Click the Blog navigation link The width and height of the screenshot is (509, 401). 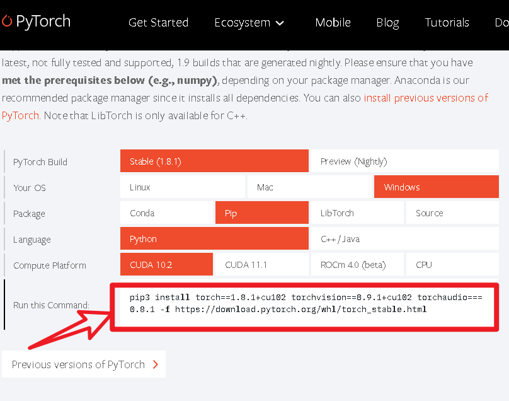point(387,22)
